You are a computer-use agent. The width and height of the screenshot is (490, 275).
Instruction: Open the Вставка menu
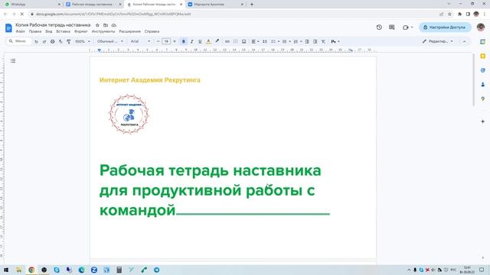click(63, 31)
